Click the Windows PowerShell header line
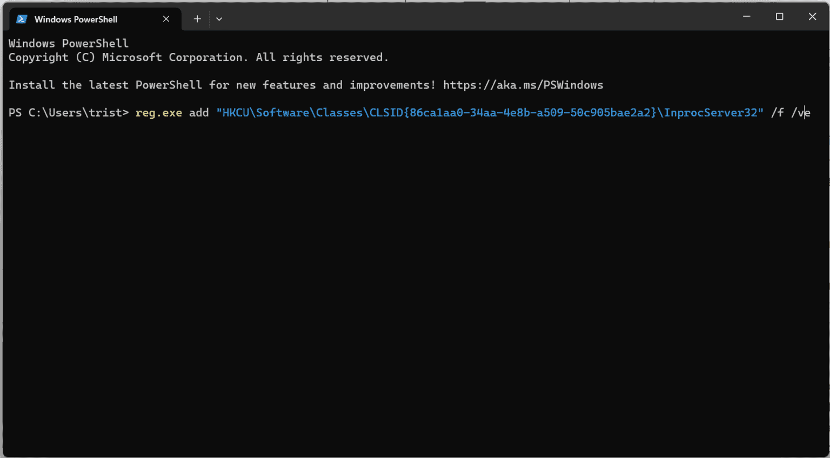Viewport: 830px width, 458px height. tap(68, 43)
